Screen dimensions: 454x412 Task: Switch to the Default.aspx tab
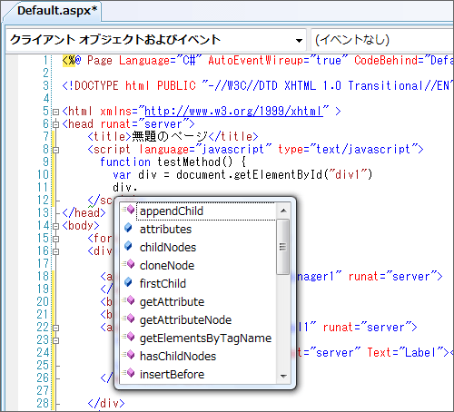(x=57, y=11)
